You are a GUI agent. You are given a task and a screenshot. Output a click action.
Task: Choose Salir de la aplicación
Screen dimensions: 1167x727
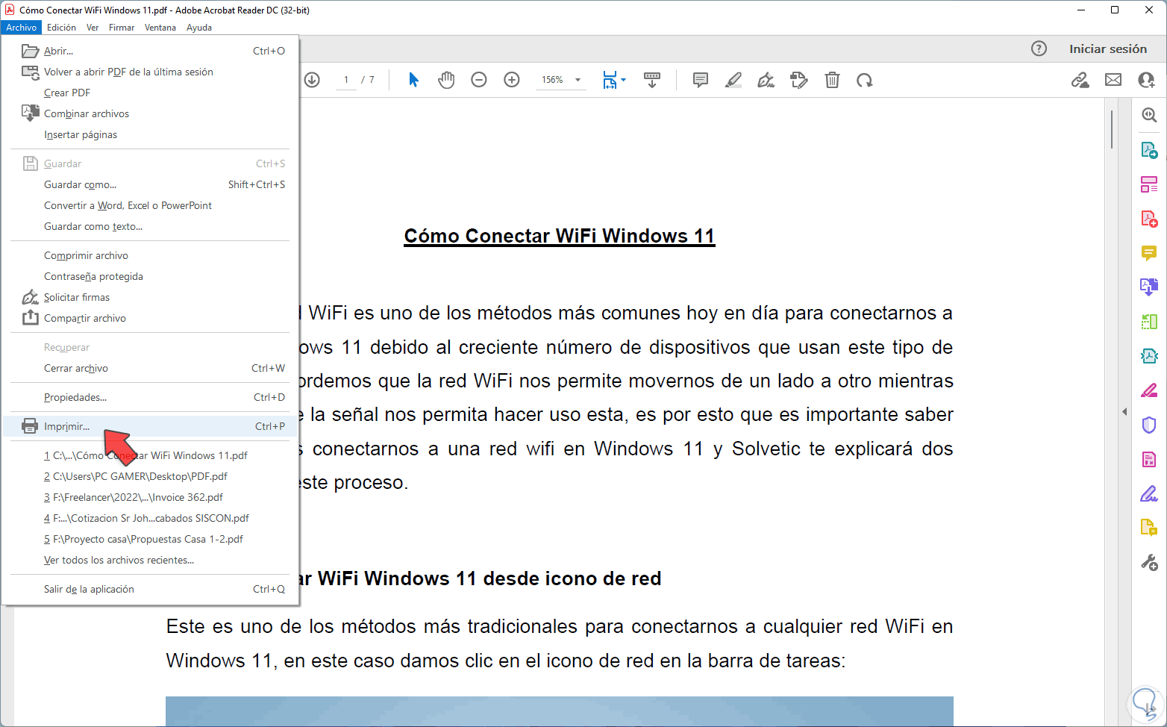click(150, 589)
